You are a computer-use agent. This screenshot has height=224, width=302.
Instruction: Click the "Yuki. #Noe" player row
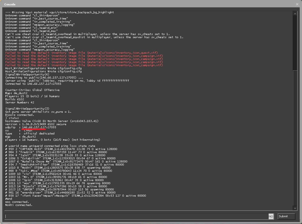tap(59, 171)
